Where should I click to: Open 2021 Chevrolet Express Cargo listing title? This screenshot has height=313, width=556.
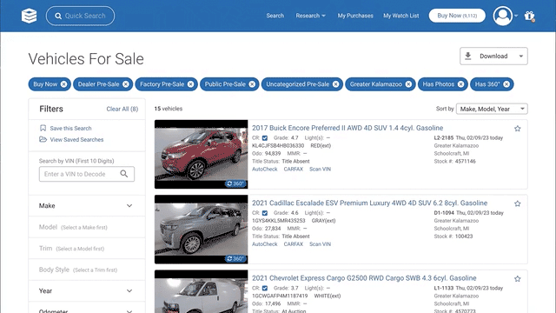click(364, 278)
